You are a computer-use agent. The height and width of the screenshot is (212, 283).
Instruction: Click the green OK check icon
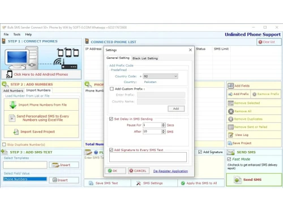click(x=110, y=171)
